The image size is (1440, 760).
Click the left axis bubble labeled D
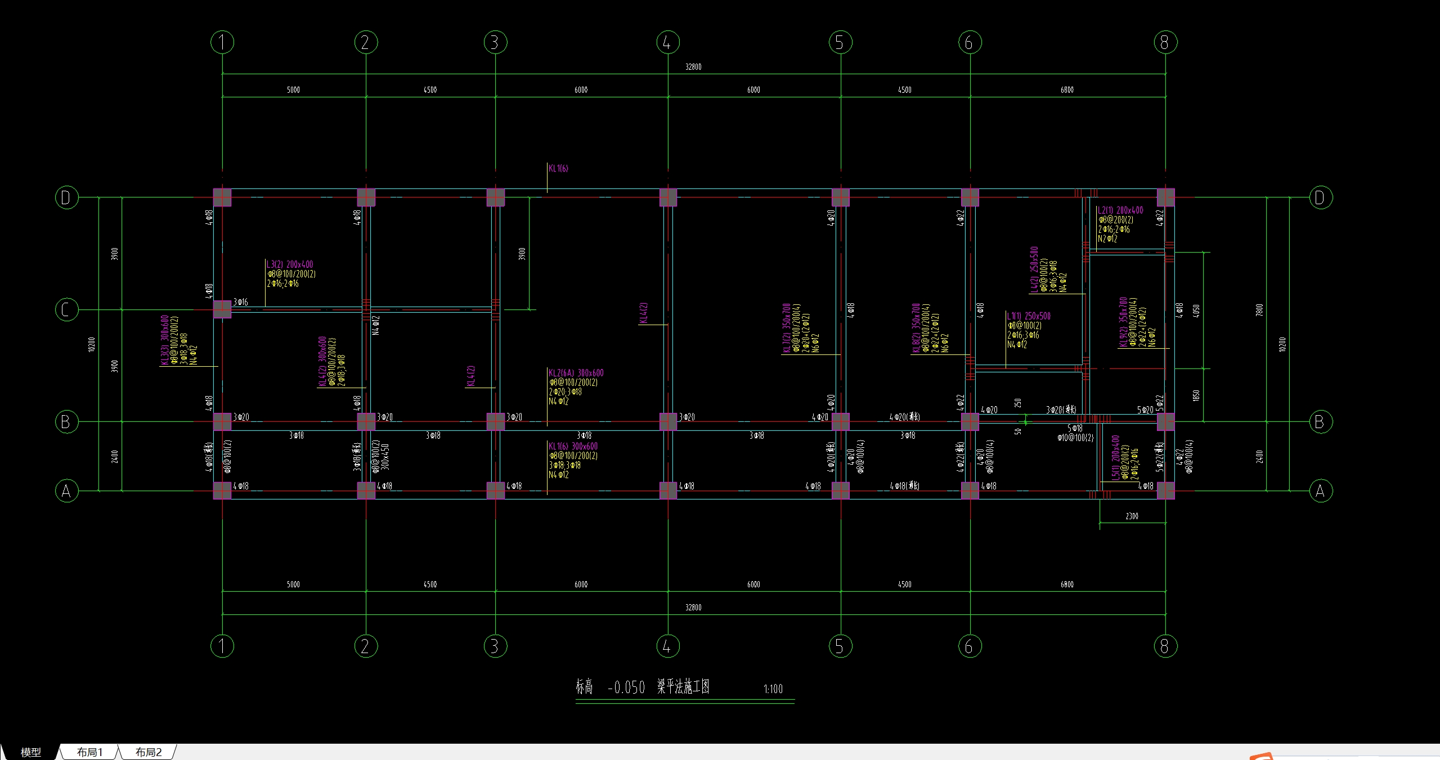pos(66,197)
